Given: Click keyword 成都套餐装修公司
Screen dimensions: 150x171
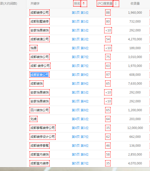Looking at the screenshot, I should (x=43, y=128).
